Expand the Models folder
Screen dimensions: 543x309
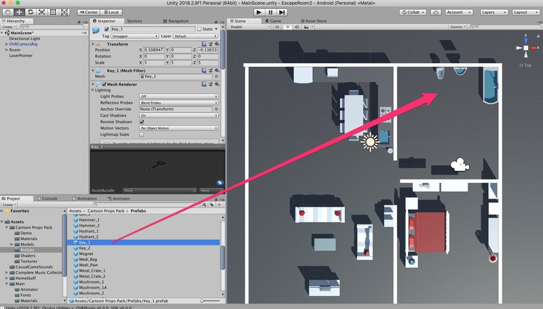click(12, 245)
